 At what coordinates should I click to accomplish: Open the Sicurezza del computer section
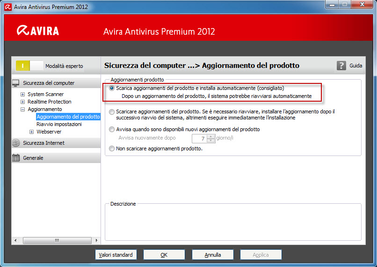click(x=56, y=83)
